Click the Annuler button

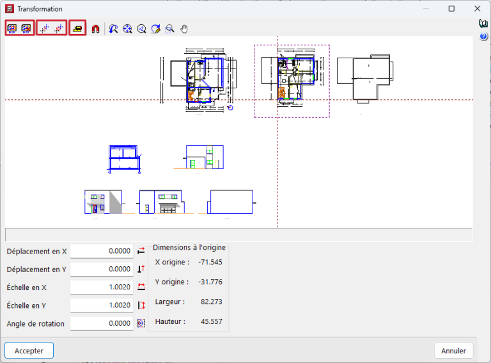[x=453, y=350]
